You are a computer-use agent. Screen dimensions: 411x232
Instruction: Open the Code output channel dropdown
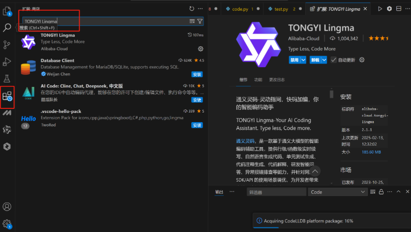click(338, 192)
